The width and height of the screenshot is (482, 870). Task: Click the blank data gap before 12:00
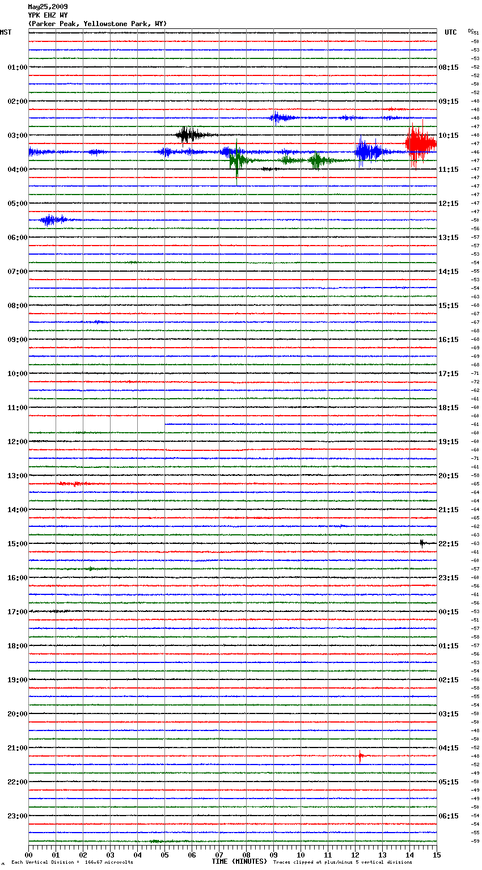coord(96,424)
